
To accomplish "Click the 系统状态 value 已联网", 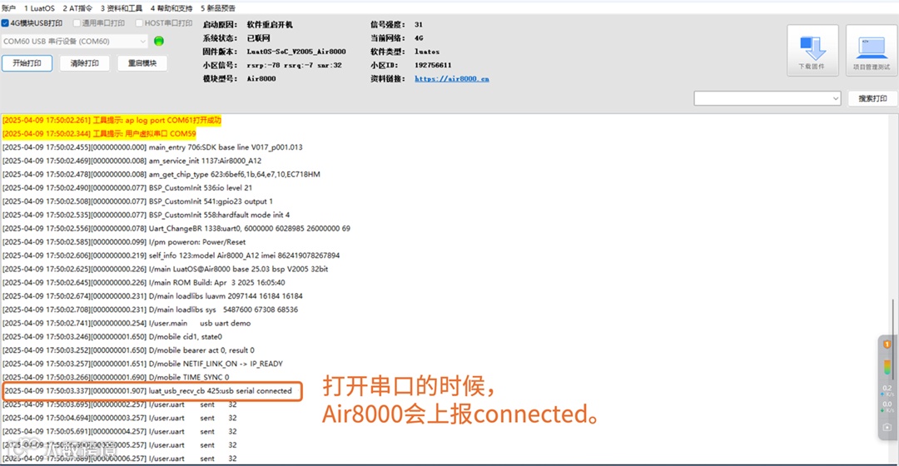I will [x=258, y=38].
